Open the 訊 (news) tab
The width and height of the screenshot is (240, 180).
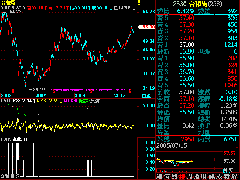[212, 176]
